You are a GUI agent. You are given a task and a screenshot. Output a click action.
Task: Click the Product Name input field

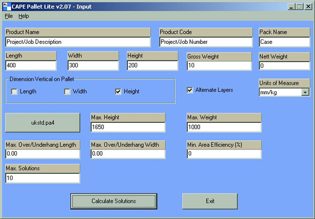coord(78,42)
